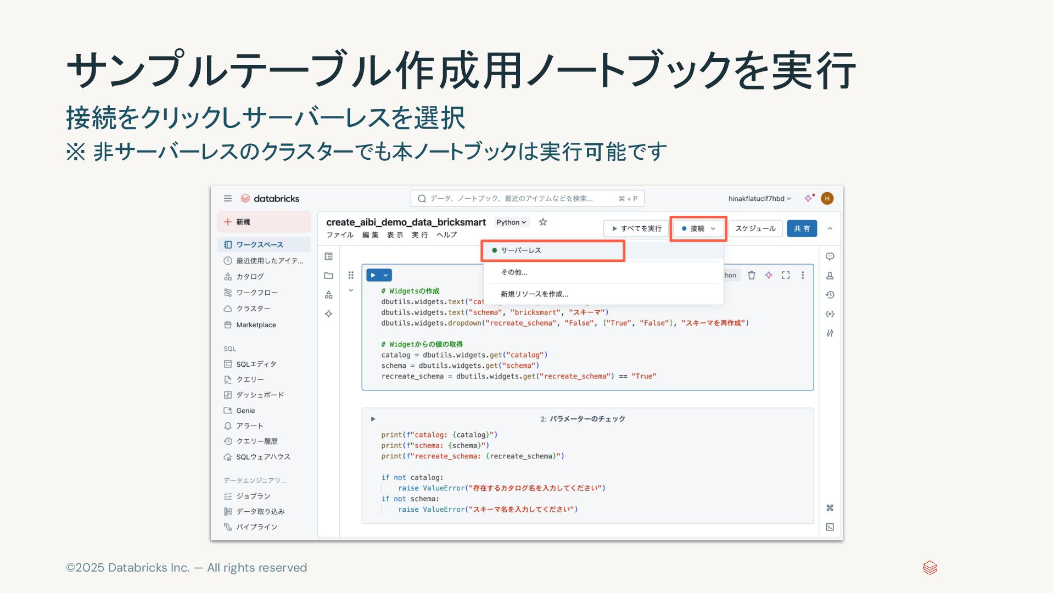Click the すべてを実行 button
The height and width of the screenshot is (593, 1053).
tap(636, 228)
